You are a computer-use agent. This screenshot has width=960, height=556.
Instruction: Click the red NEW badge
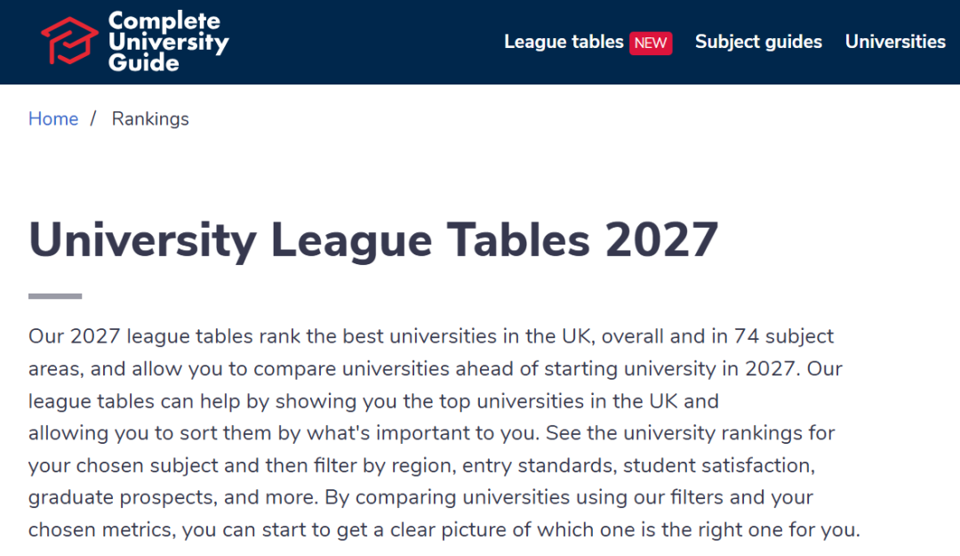click(x=650, y=43)
